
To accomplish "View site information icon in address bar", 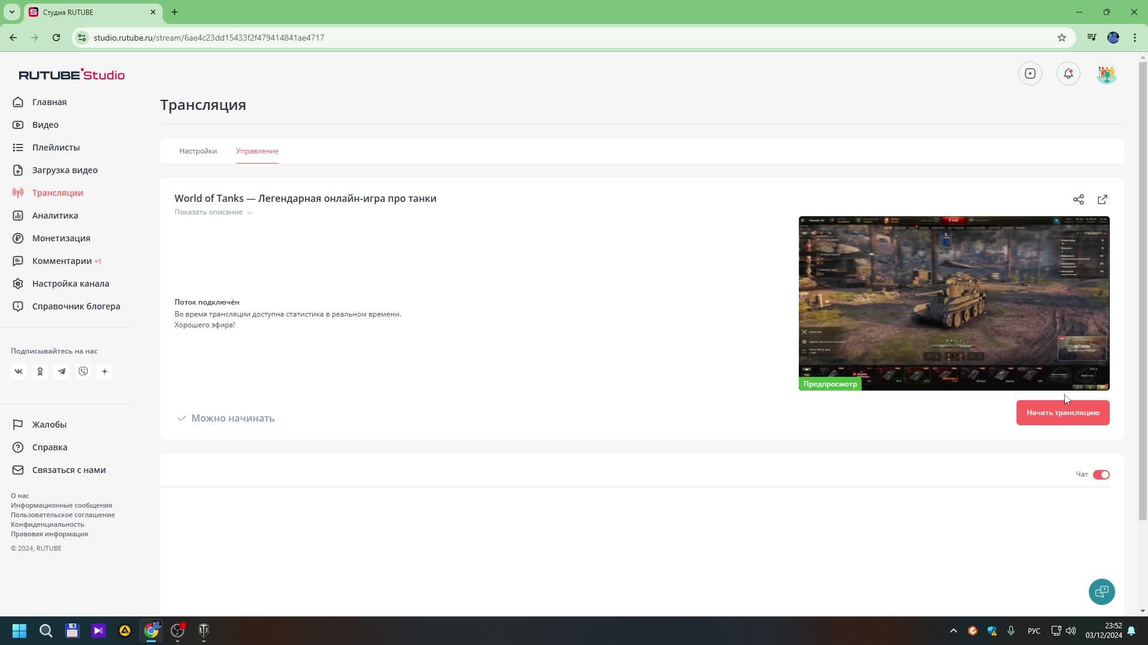I will tap(83, 38).
